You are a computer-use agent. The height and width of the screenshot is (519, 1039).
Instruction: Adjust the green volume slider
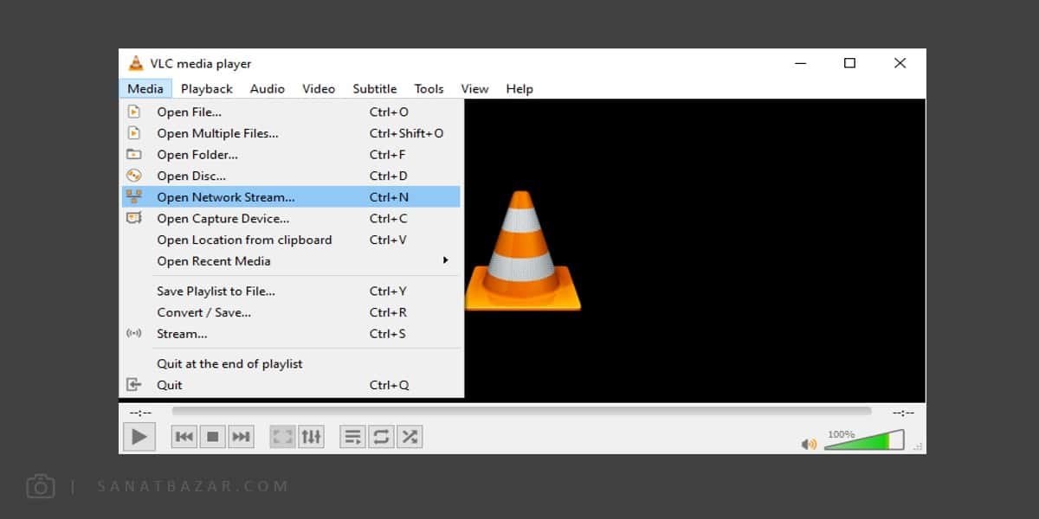click(x=863, y=440)
